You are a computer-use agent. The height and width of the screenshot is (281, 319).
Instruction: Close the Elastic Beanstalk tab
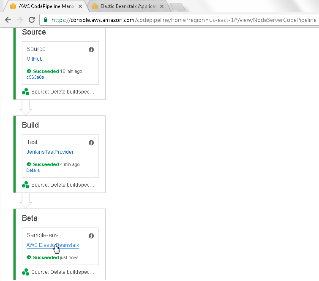162,6
